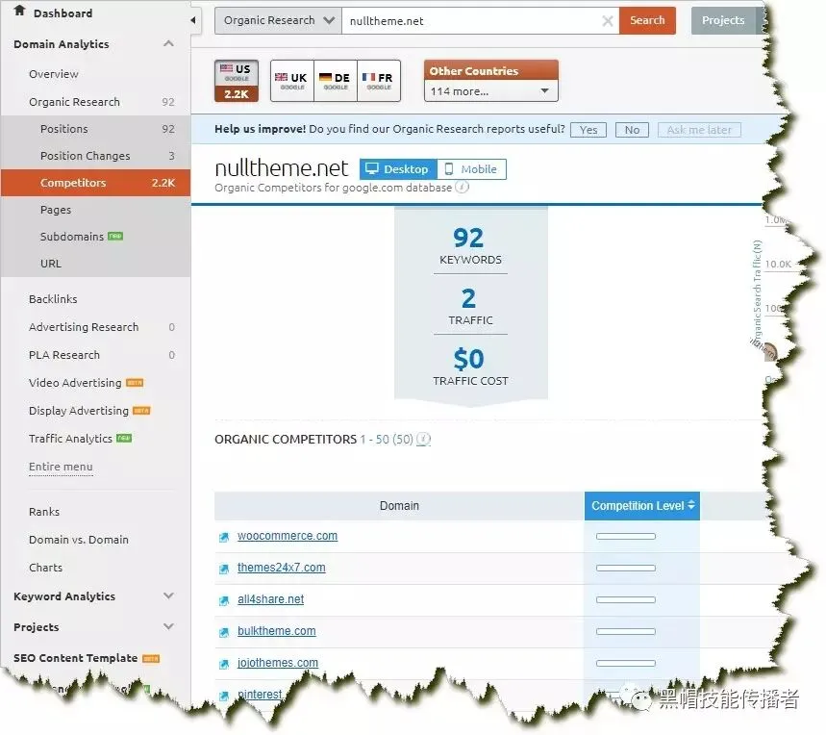This screenshot has width=826, height=735.
Task: Select the DE Google database
Action: [335, 81]
